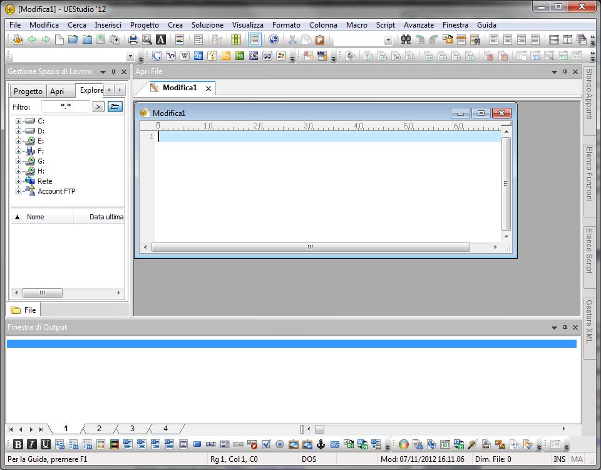The height and width of the screenshot is (470, 601).
Task: Switch to the Progetto tab
Action: pyautogui.click(x=28, y=91)
